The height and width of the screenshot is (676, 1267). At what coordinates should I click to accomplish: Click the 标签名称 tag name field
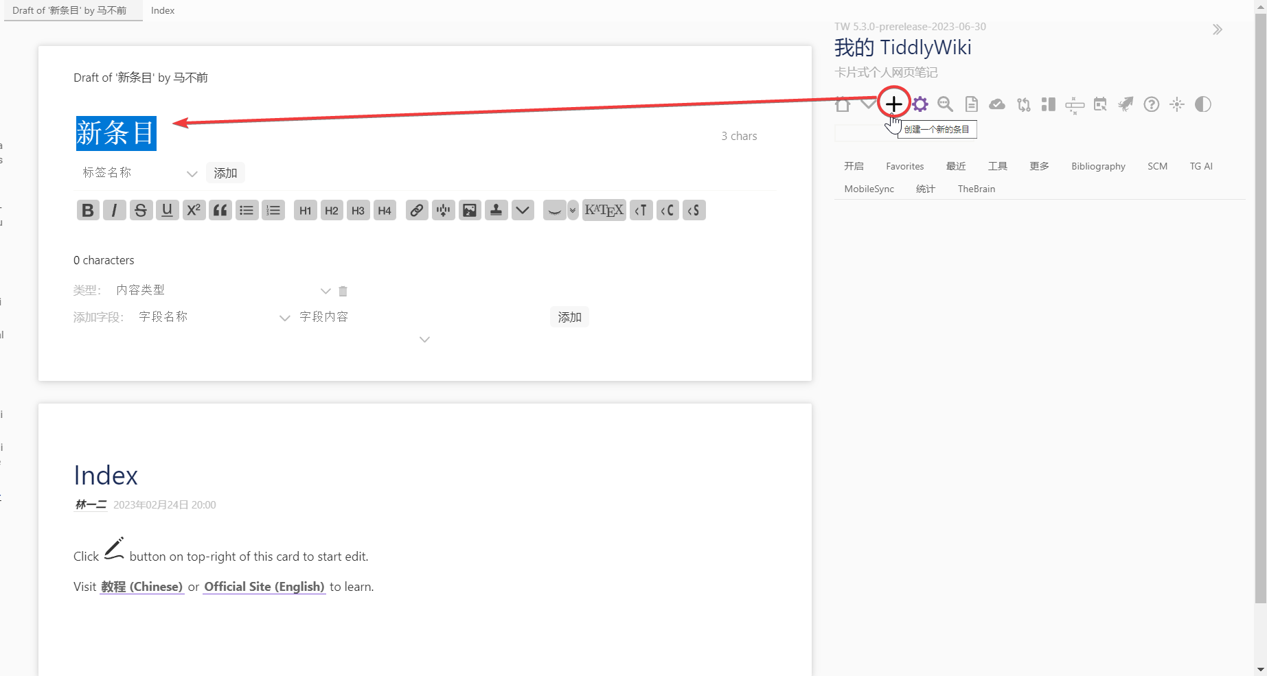[130, 173]
